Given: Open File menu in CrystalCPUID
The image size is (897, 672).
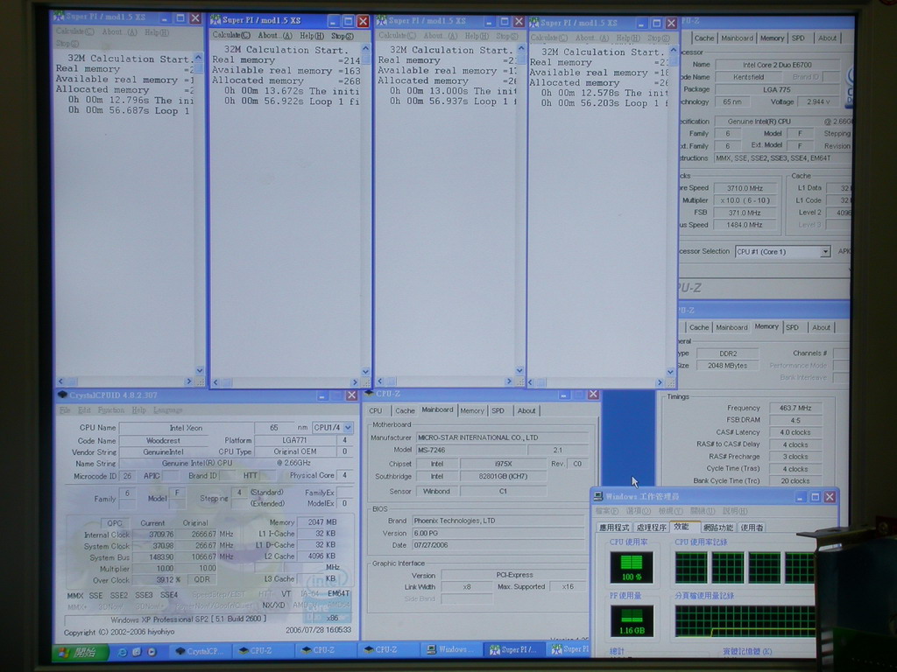Looking at the screenshot, I should coord(65,410).
